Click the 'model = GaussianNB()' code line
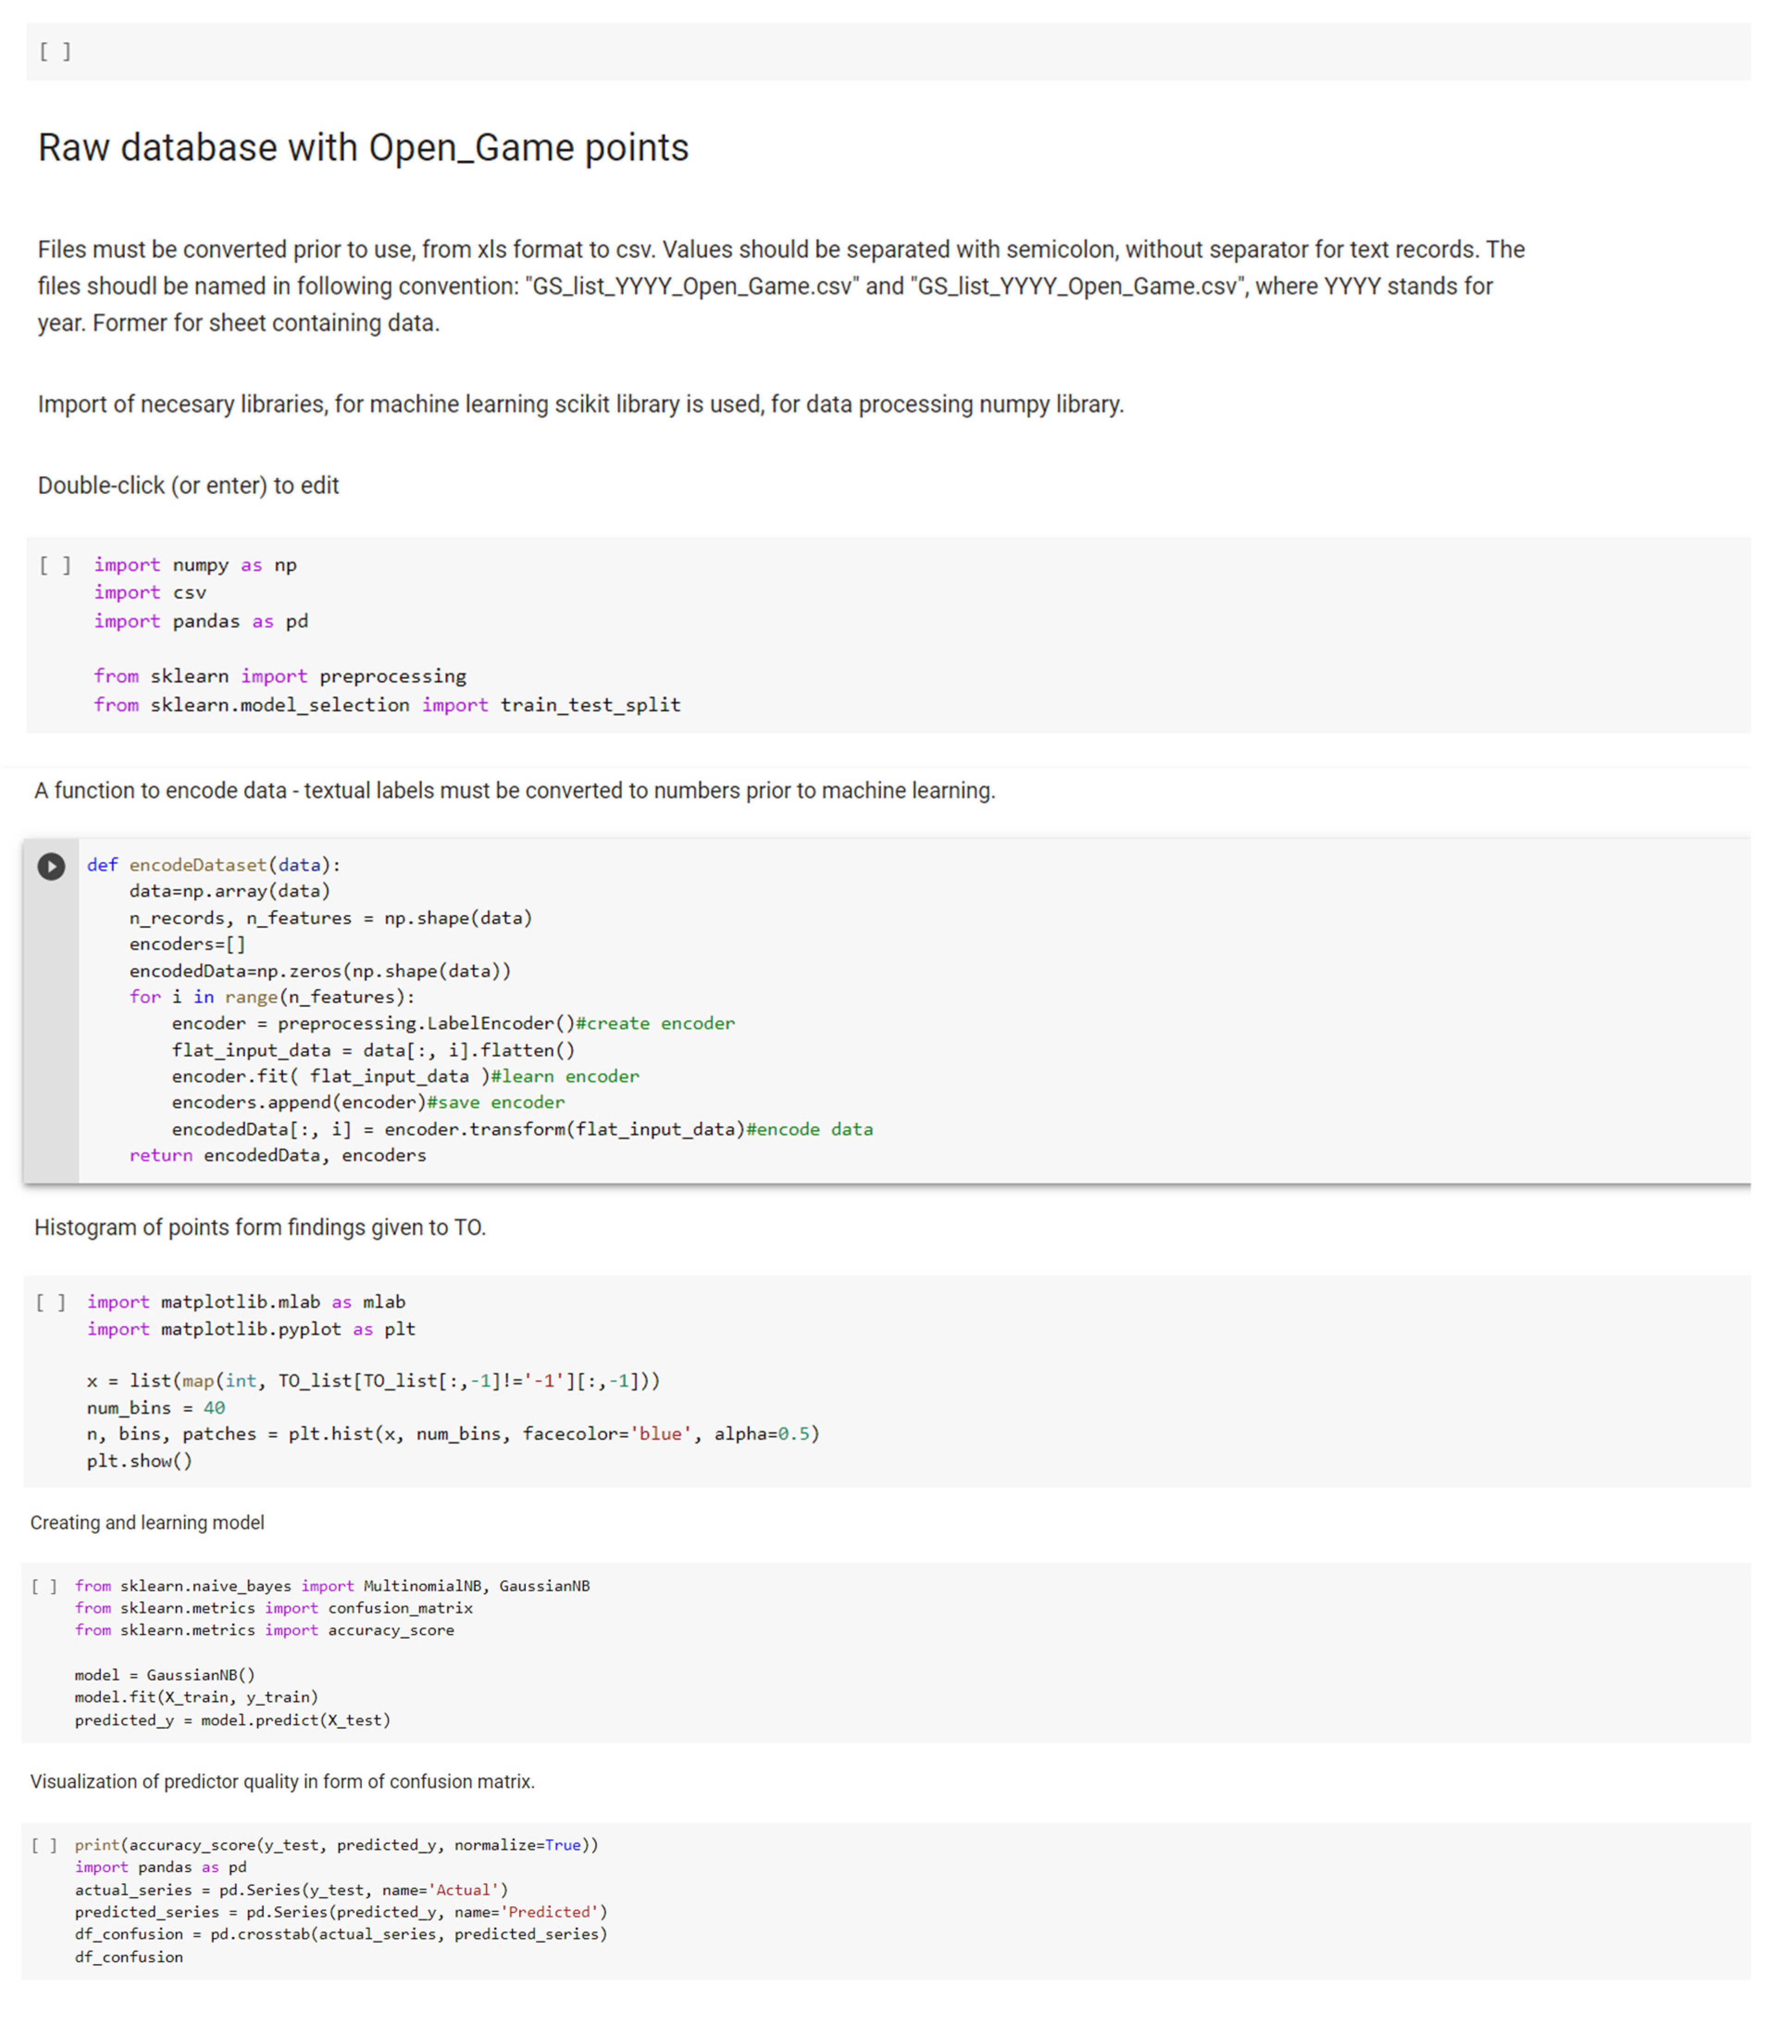 (164, 1675)
